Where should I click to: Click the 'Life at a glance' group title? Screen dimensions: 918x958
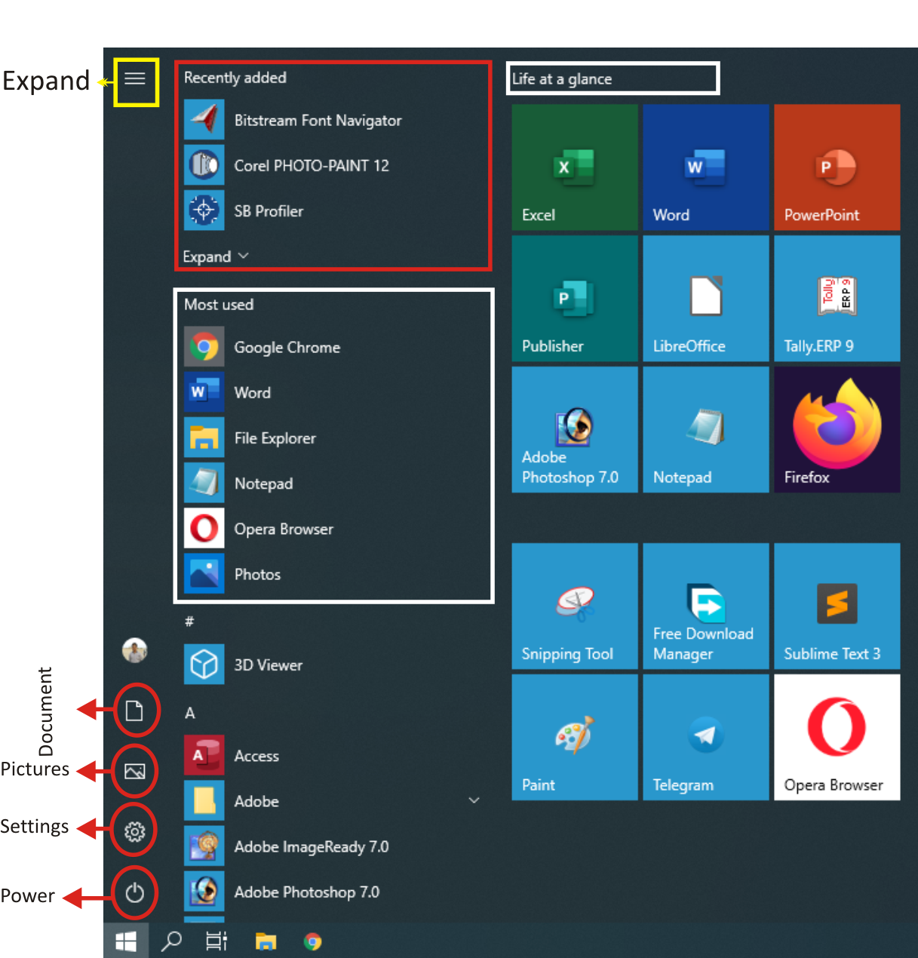pyautogui.click(x=562, y=79)
